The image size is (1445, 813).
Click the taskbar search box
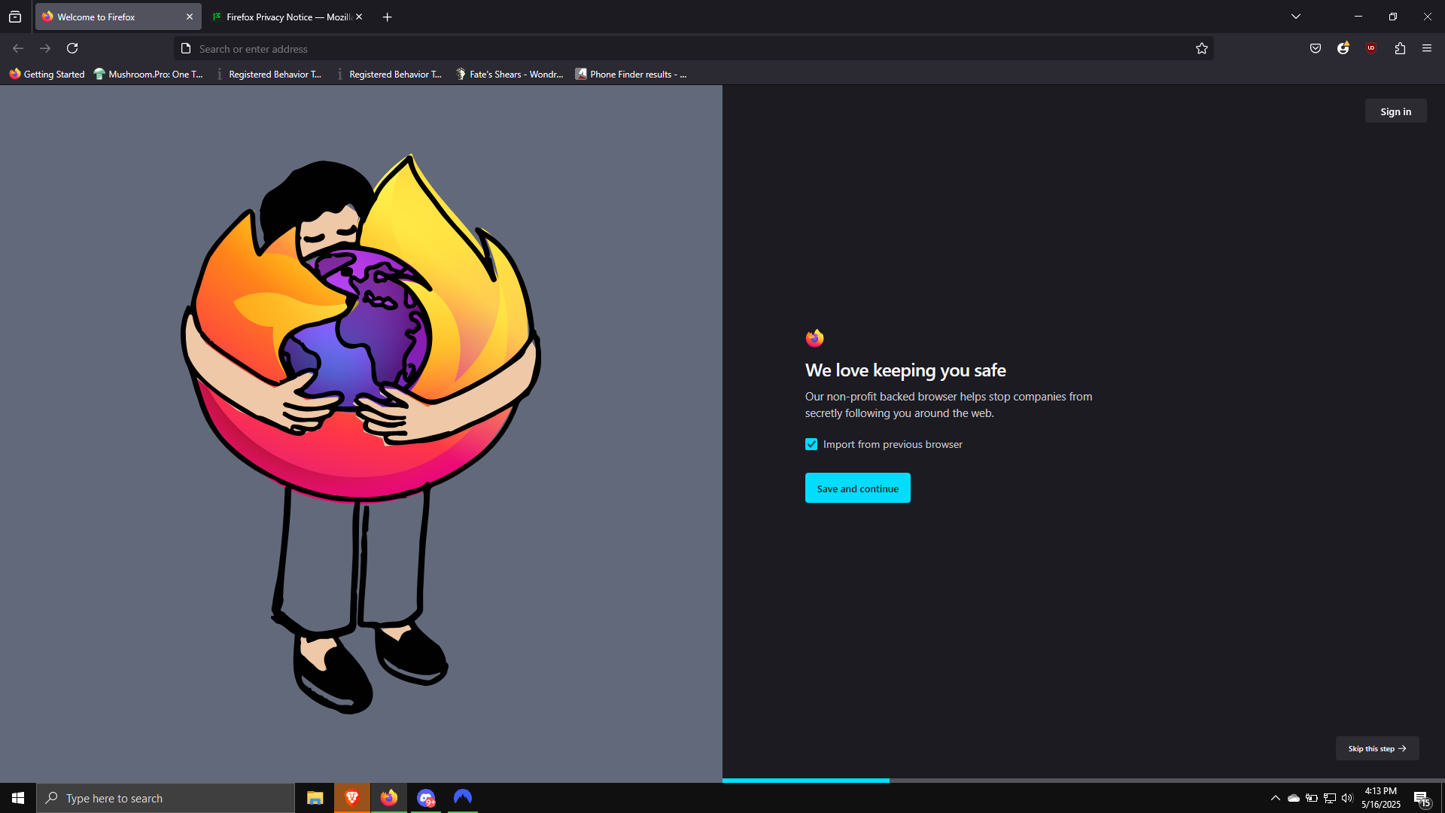click(x=166, y=798)
